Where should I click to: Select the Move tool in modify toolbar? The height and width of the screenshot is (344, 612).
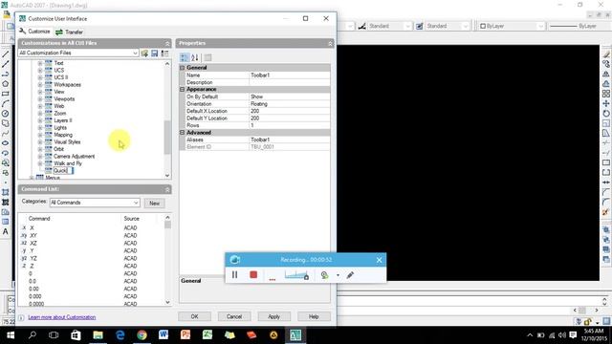605,104
